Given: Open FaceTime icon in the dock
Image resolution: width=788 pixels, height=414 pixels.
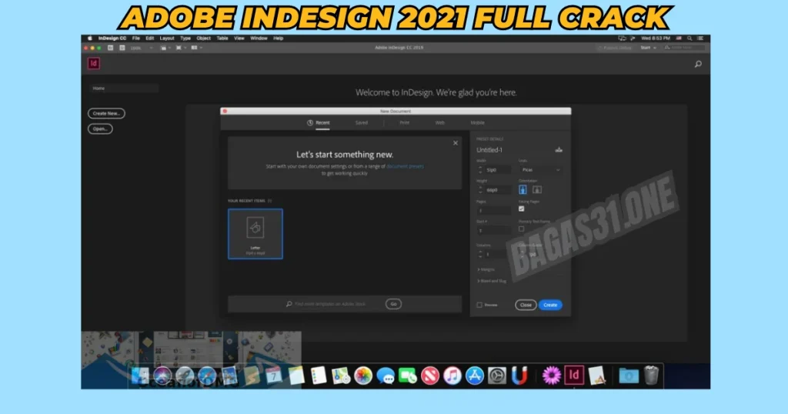Looking at the screenshot, I should pos(408,376).
